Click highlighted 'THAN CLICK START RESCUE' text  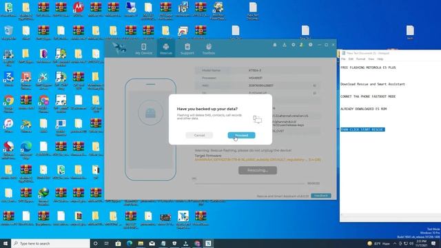[362, 130]
